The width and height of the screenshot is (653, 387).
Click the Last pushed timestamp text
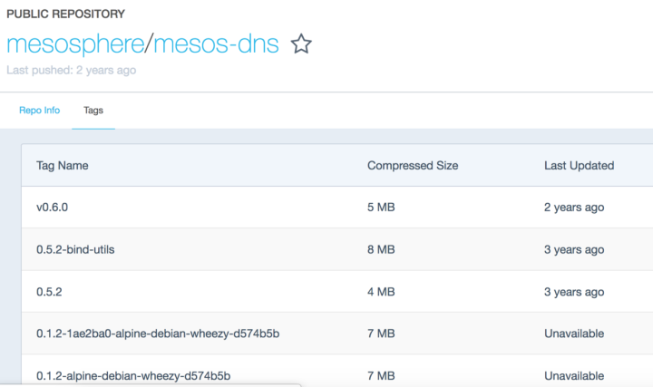pyautogui.click(x=72, y=70)
